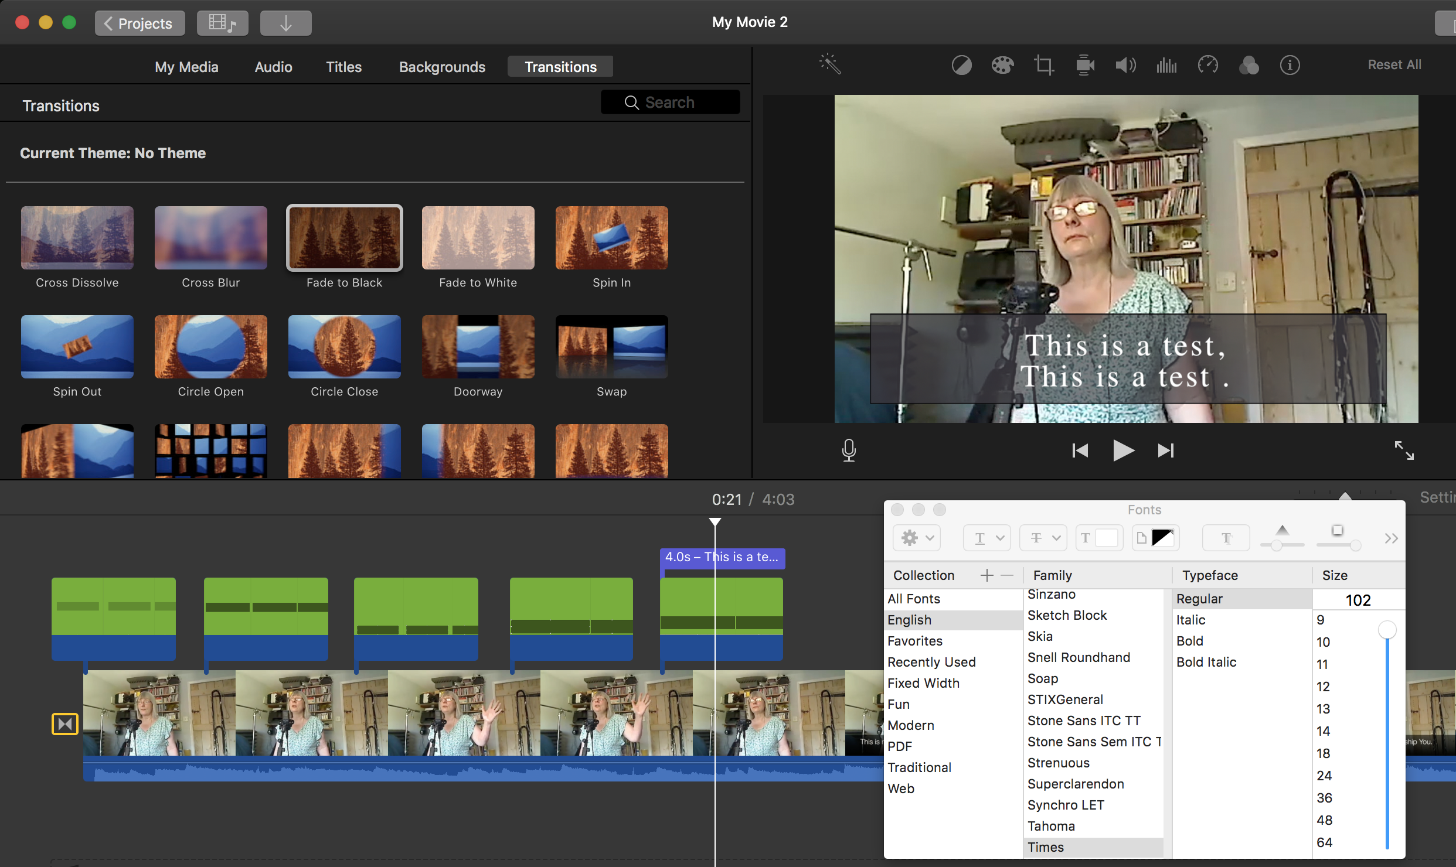Open the clip filter and audio effects icon
This screenshot has height=867, width=1456.
(x=1249, y=65)
